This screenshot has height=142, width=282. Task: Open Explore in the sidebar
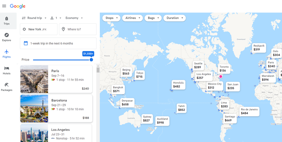tap(7, 37)
